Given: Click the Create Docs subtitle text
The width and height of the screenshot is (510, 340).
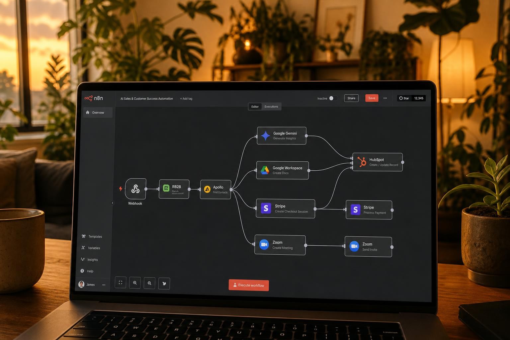Looking at the screenshot, I should 281,173.
